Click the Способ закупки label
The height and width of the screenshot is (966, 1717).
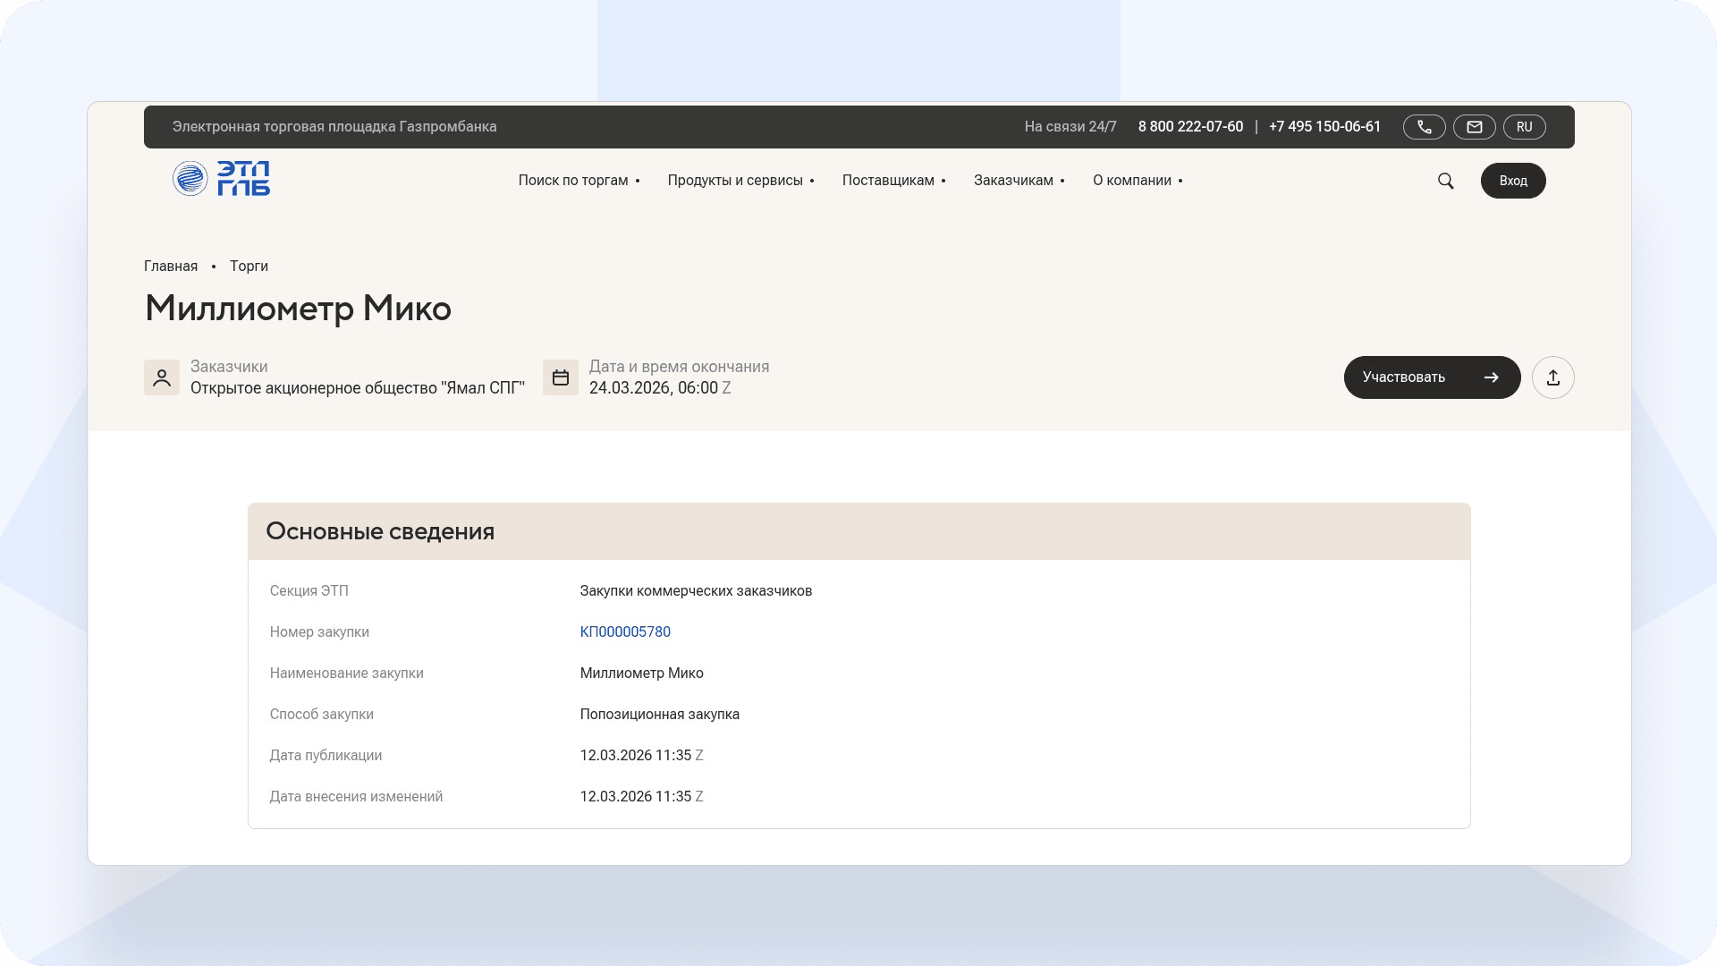pyautogui.click(x=322, y=714)
